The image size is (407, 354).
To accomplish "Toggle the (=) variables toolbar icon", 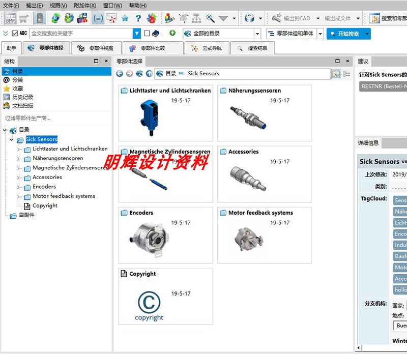I will click(98, 18).
